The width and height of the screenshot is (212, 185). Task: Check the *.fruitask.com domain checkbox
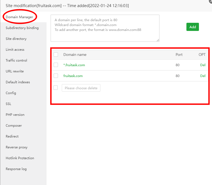coord(56,65)
